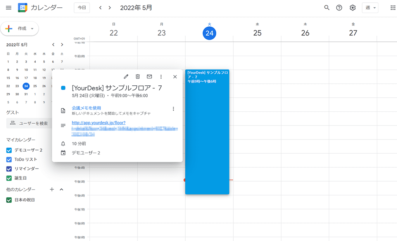Image resolution: width=397 pixels, height=241 pixels.
Task: Open event options three-dot menu
Action: pyautogui.click(x=161, y=76)
